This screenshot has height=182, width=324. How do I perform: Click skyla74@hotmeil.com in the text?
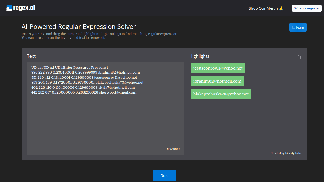coord(117,87)
